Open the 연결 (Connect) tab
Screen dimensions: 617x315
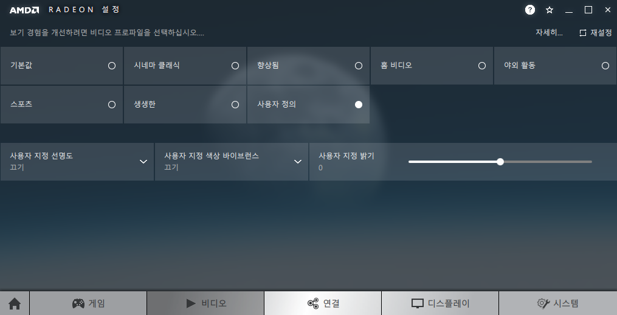[x=323, y=303]
